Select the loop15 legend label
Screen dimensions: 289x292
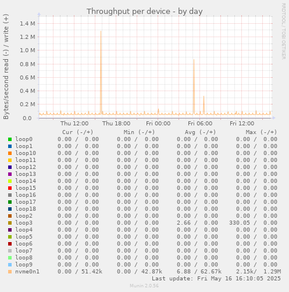click(x=26, y=188)
